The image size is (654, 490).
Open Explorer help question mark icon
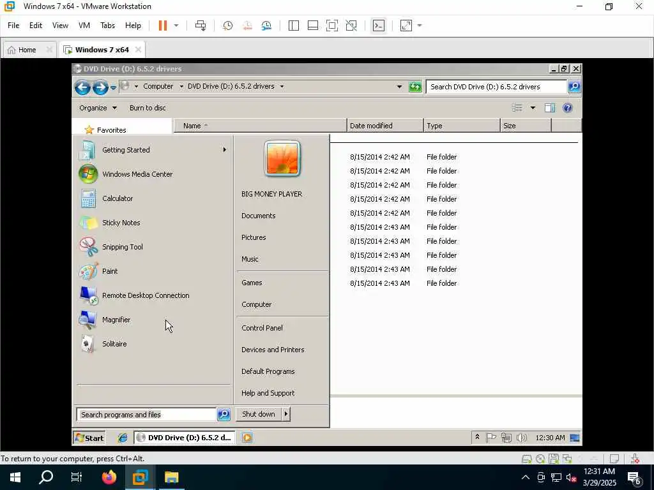568,108
